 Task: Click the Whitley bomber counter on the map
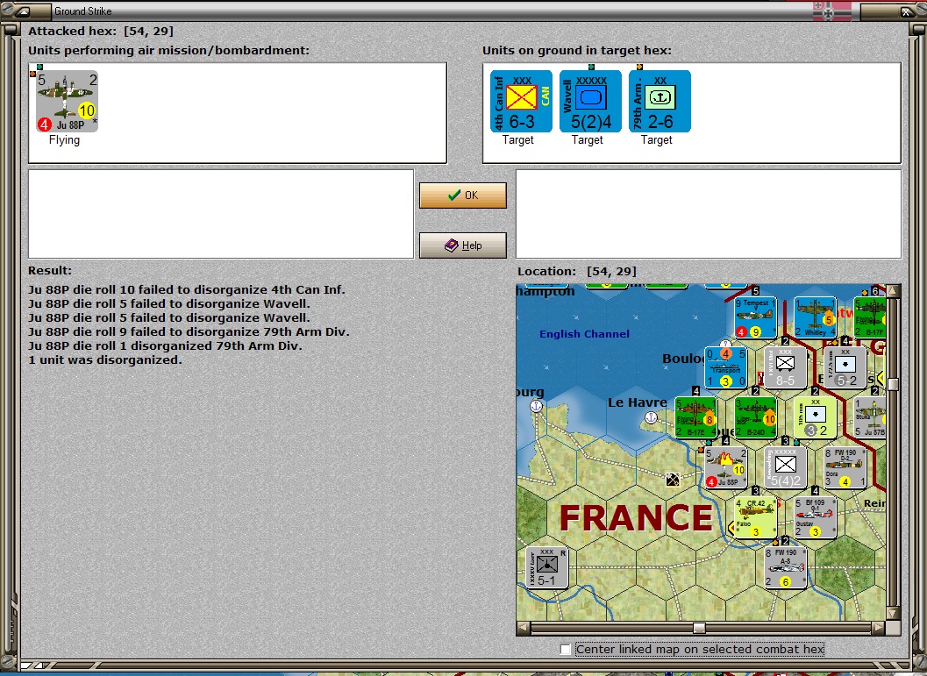click(815, 317)
